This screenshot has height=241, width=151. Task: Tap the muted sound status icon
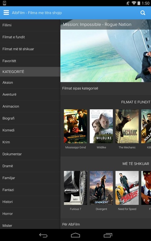128,3
